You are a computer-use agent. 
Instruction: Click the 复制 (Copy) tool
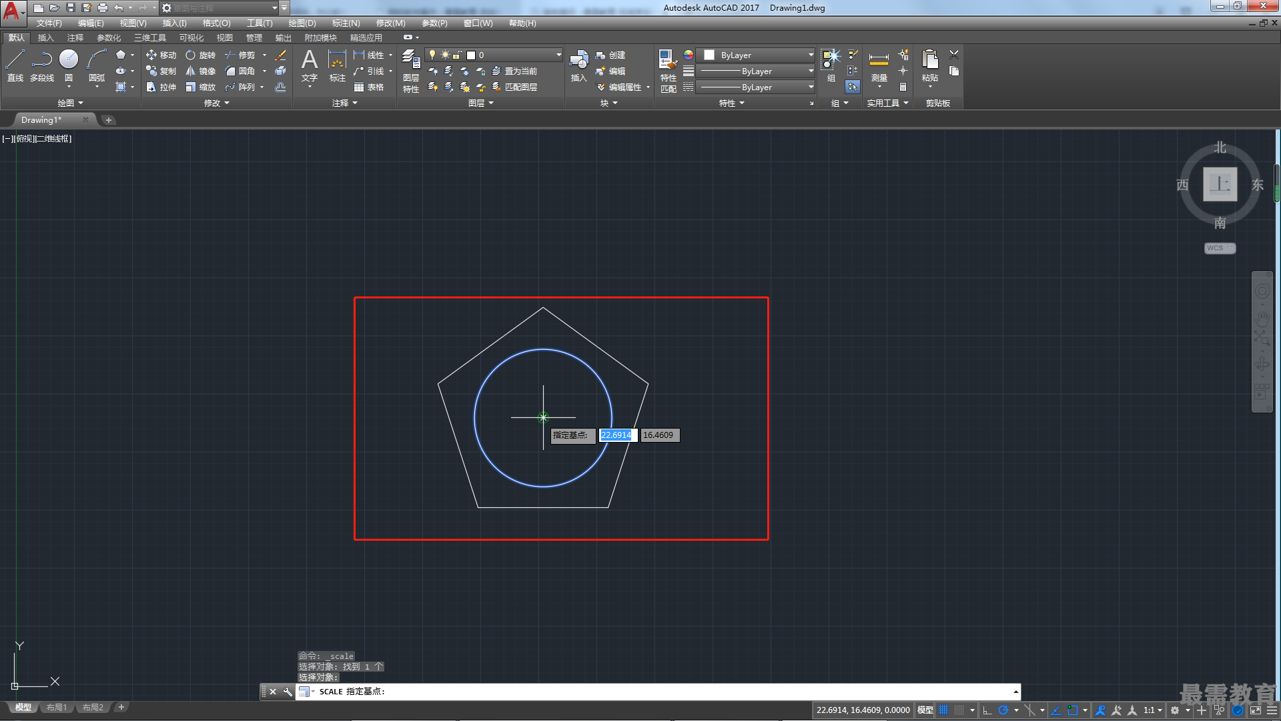[161, 71]
